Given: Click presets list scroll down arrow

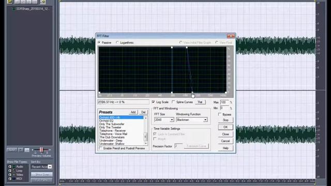Looking at the screenshot, I should point(145,144).
